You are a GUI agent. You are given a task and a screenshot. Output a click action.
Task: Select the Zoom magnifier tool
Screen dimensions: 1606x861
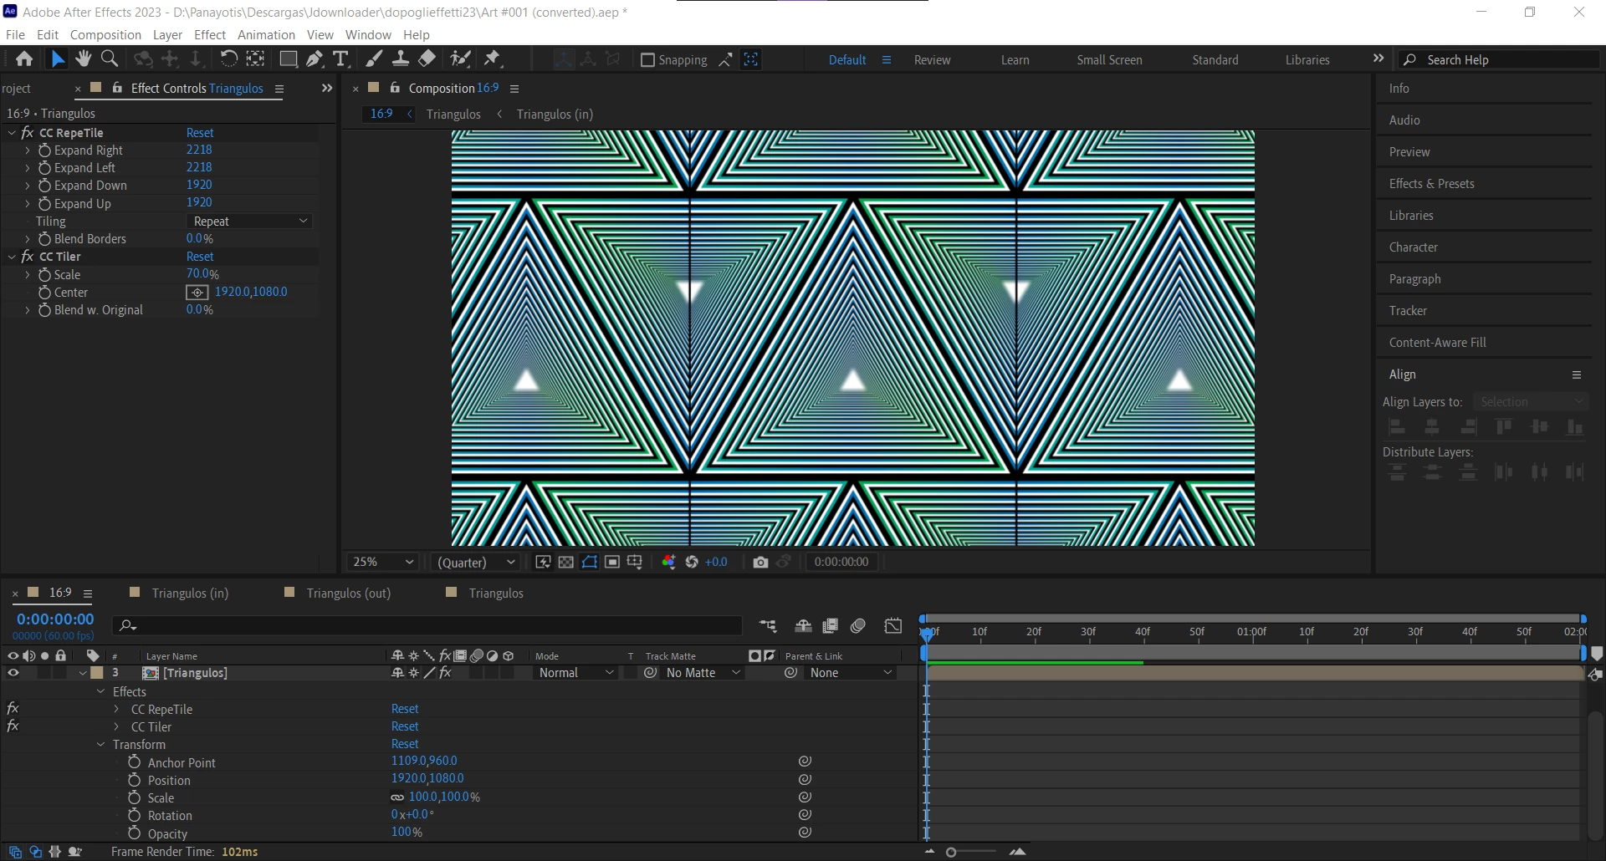click(109, 59)
